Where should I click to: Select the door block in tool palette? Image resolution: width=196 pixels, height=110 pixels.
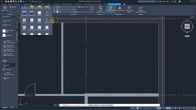pos(9,65)
